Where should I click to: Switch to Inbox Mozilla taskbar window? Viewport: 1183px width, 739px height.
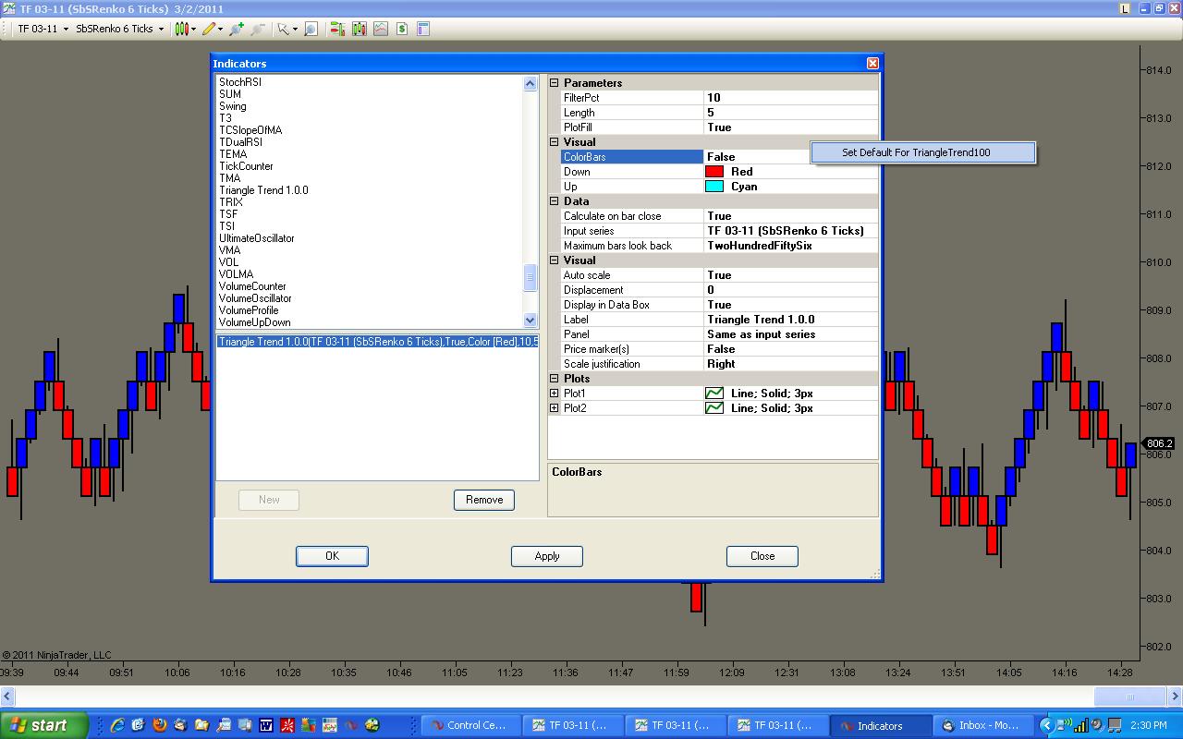coord(983,725)
